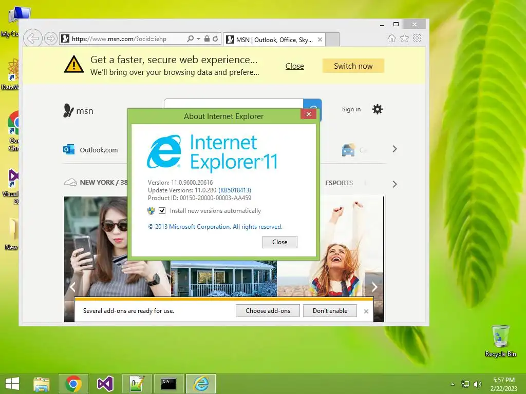Screen dimensions: 526x394
Task: Click the Switch now button
Action: point(353,66)
